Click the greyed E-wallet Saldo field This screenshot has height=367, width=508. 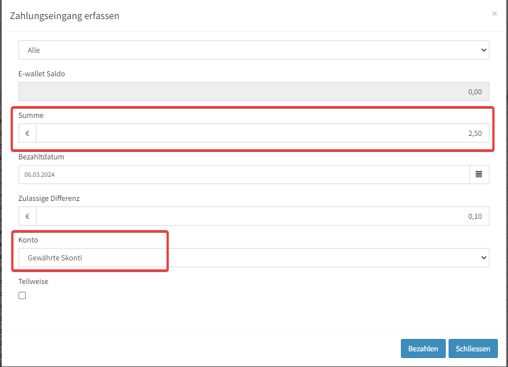tap(253, 91)
